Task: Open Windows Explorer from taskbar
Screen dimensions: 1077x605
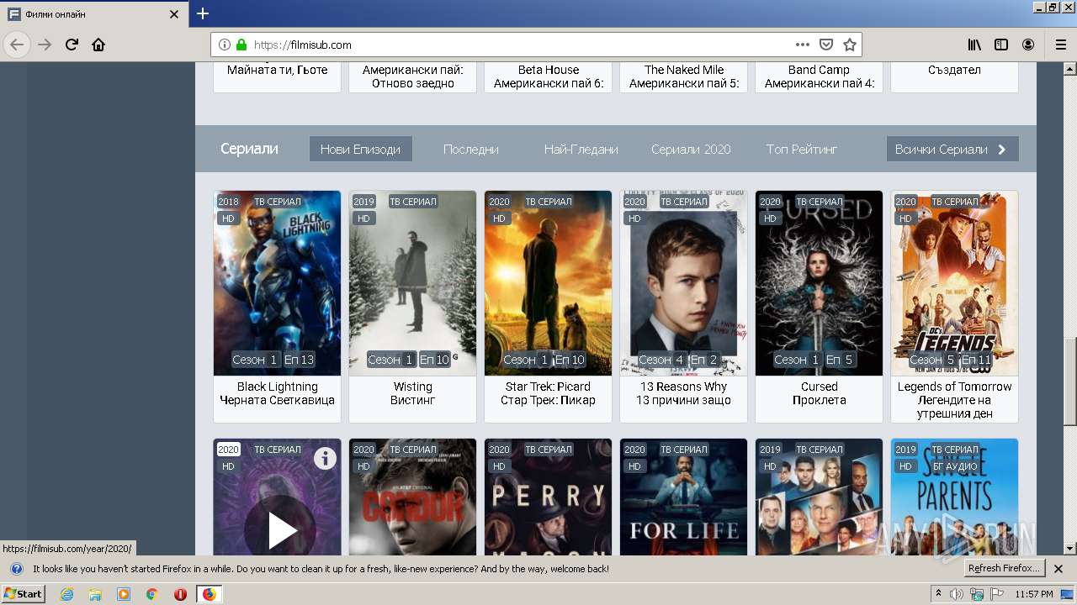Action: [95, 594]
